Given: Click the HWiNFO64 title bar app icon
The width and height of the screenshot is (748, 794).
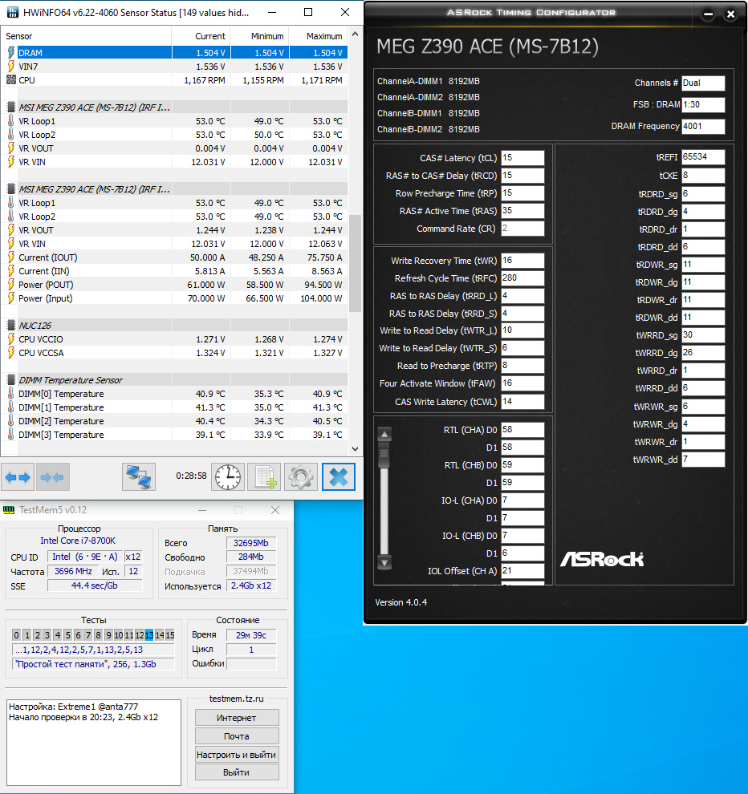Looking at the screenshot, I should tap(12, 12).
